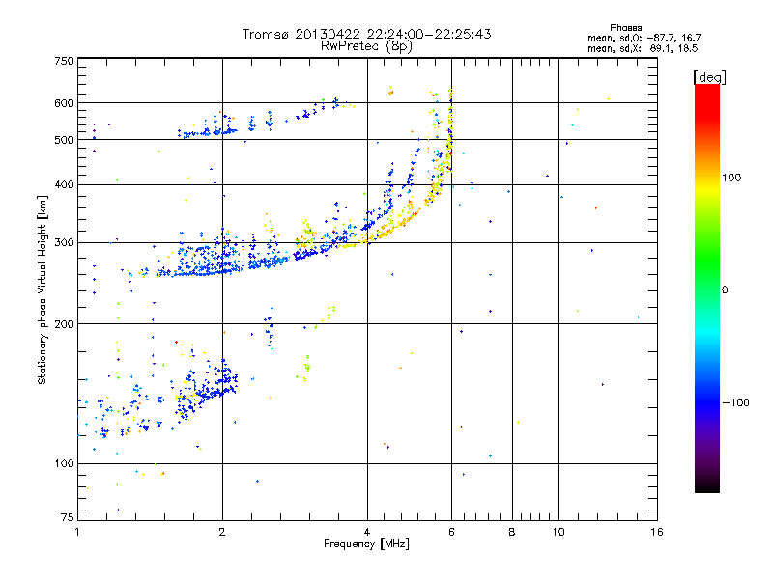The image size is (773, 579).
Task: Click the x-axis '2' tick label
Action: [x=222, y=532]
